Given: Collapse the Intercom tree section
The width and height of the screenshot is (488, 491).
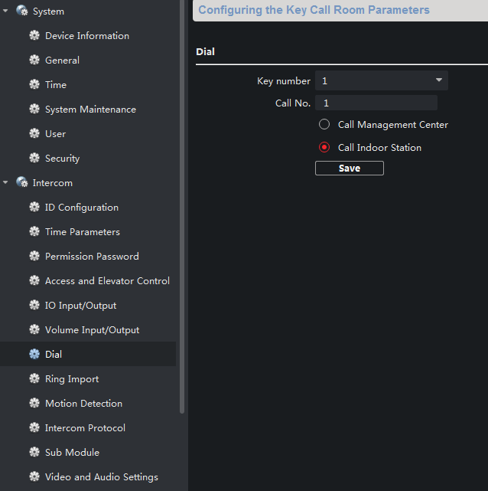Looking at the screenshot, I should [6, 183].
